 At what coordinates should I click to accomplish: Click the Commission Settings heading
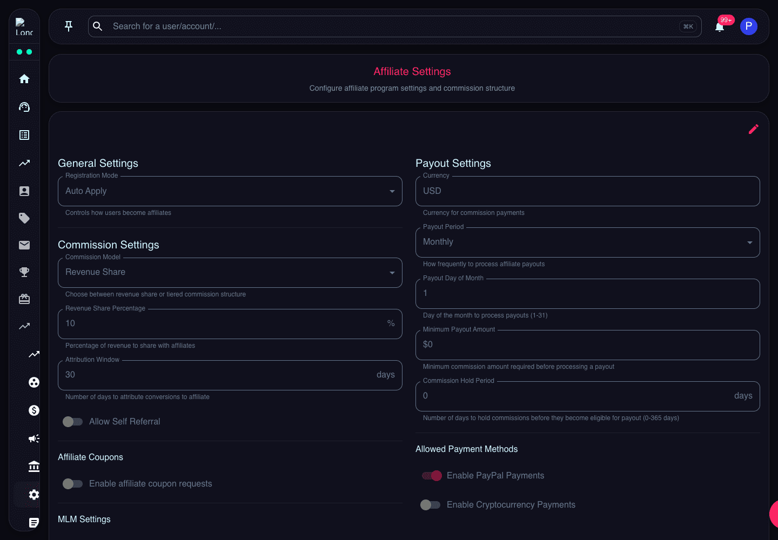click(x=109, y=245)
